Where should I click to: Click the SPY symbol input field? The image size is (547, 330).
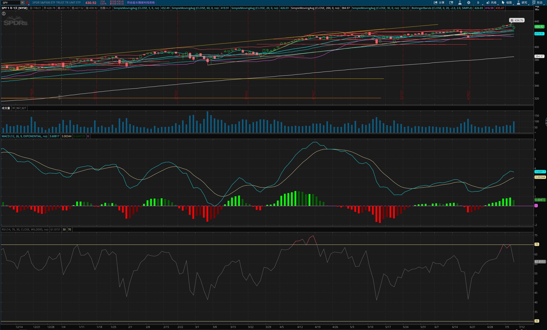coord(11,3)
